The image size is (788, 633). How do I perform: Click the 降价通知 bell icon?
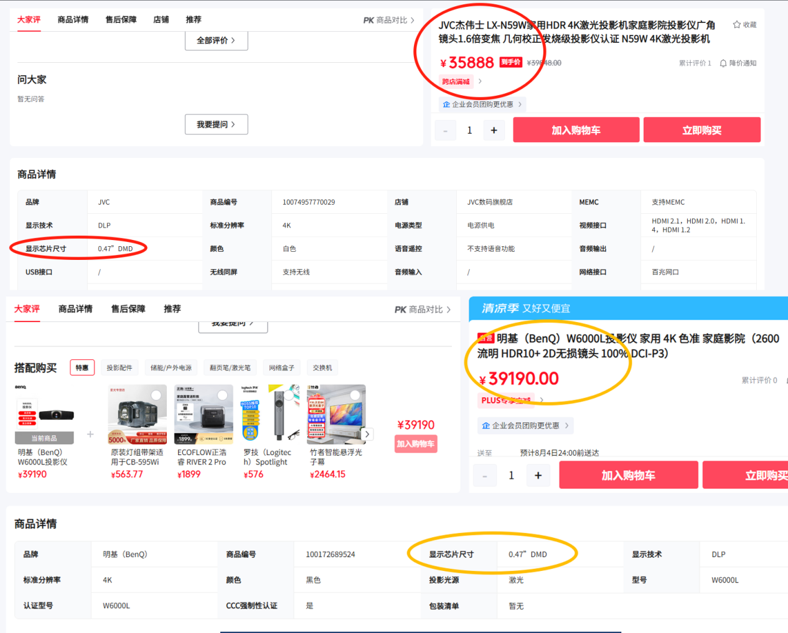[723, 63]
